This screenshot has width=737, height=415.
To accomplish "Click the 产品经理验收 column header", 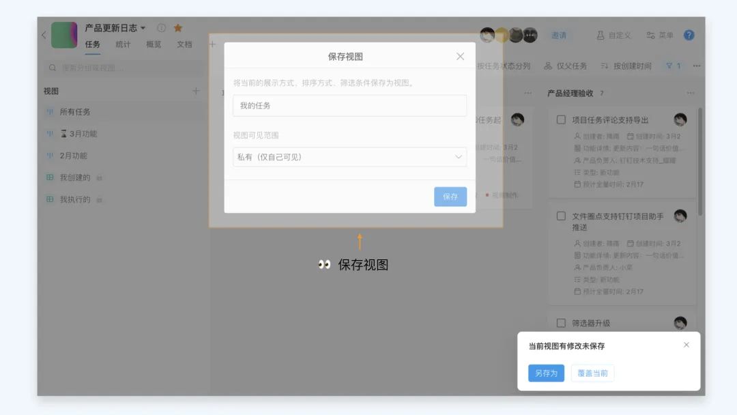I will (x=570, y=94).
